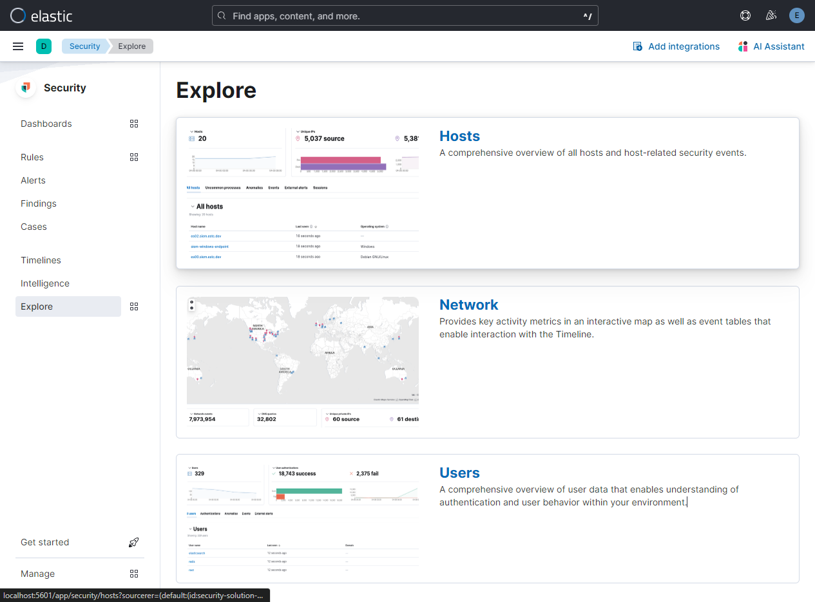This screenshot has height=602, width=815.
Task: Click the Network map thumbnail
Action: point(303,351)
